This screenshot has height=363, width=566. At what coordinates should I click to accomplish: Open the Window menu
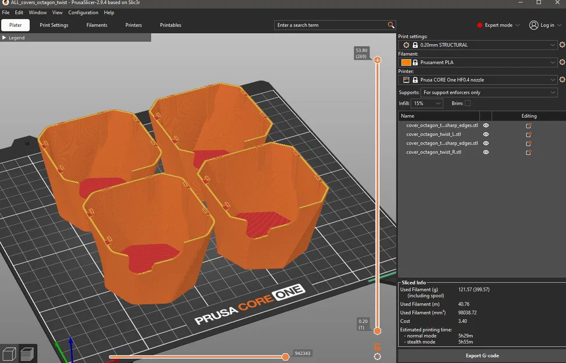(x=38, y=13)
